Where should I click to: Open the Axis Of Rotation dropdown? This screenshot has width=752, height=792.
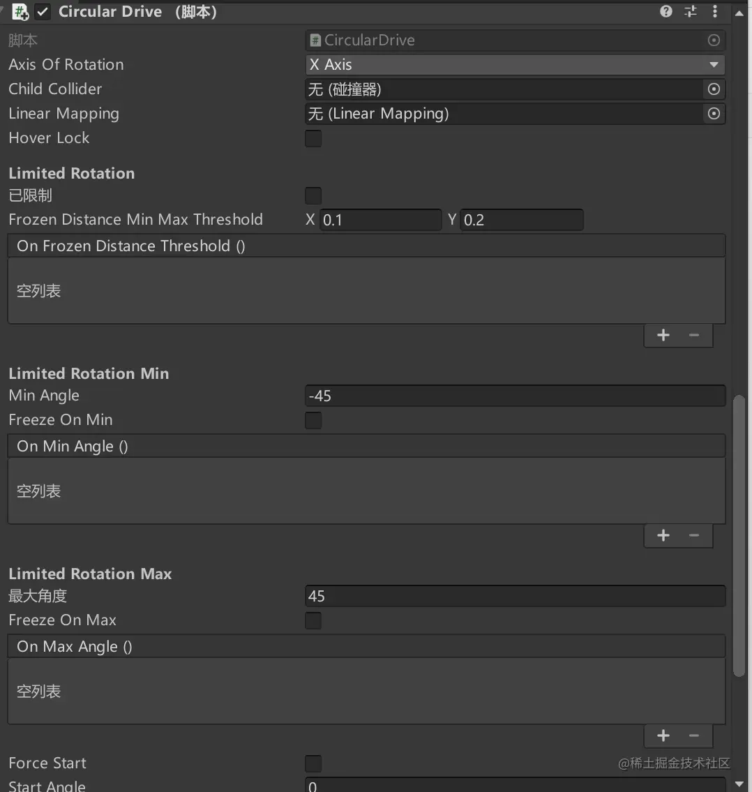pos(515,65)
